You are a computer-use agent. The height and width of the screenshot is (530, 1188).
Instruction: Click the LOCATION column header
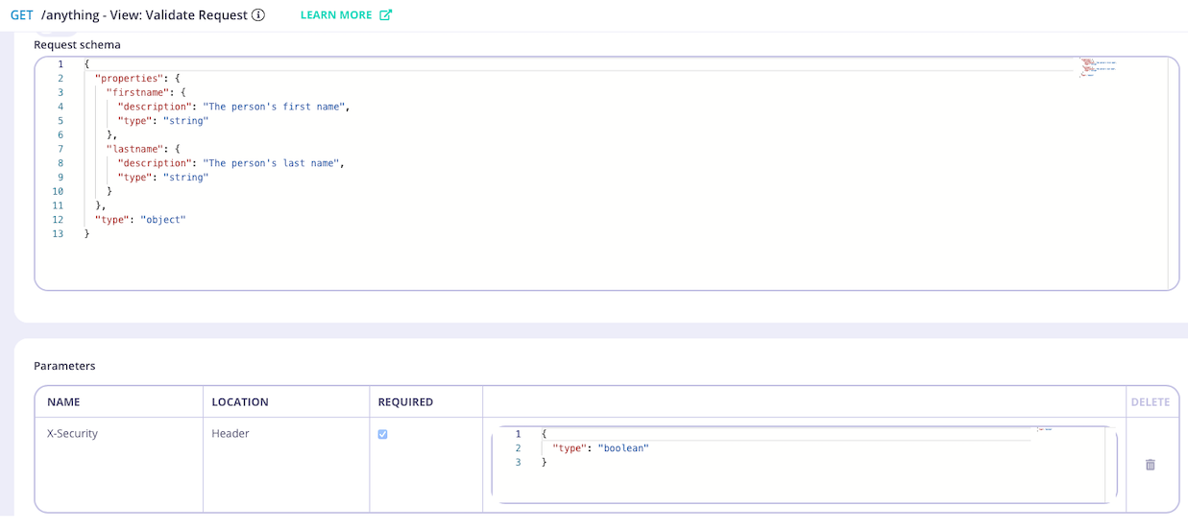pos(240,402)
